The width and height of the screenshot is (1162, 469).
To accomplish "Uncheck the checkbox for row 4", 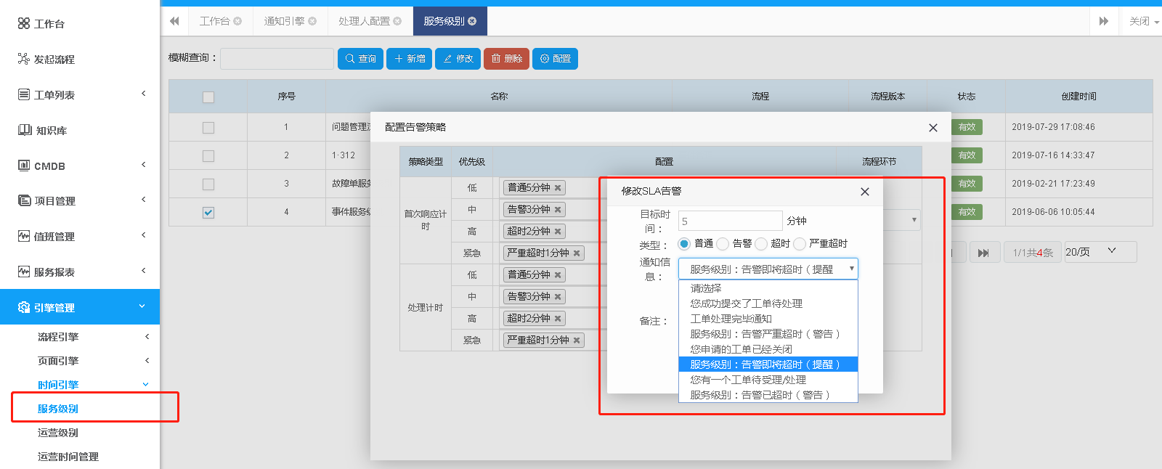I will [x=208, y=213].
